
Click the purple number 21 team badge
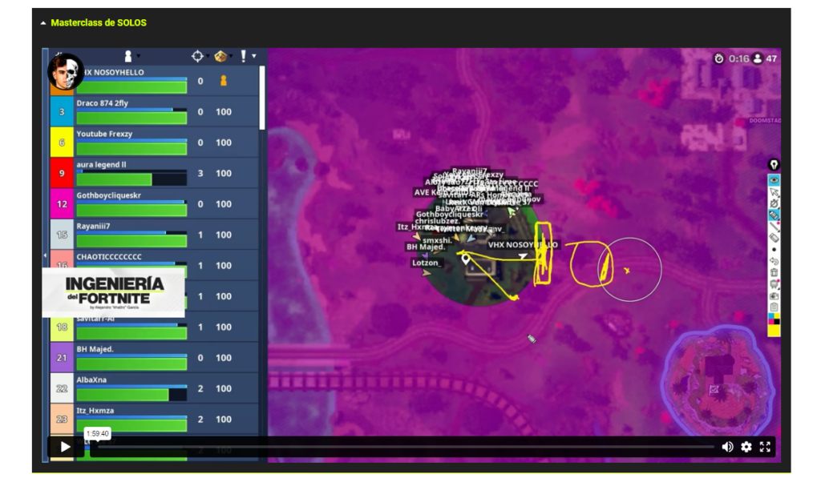click(x=62, y=358)
